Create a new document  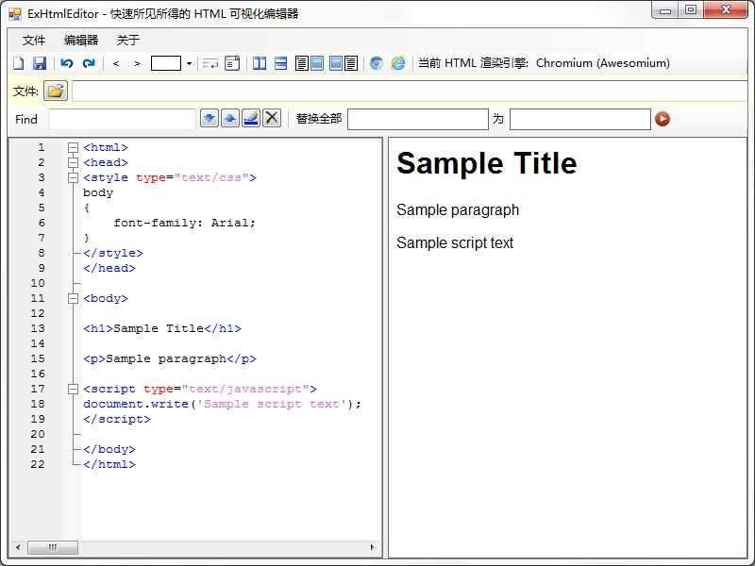point(19,63)
